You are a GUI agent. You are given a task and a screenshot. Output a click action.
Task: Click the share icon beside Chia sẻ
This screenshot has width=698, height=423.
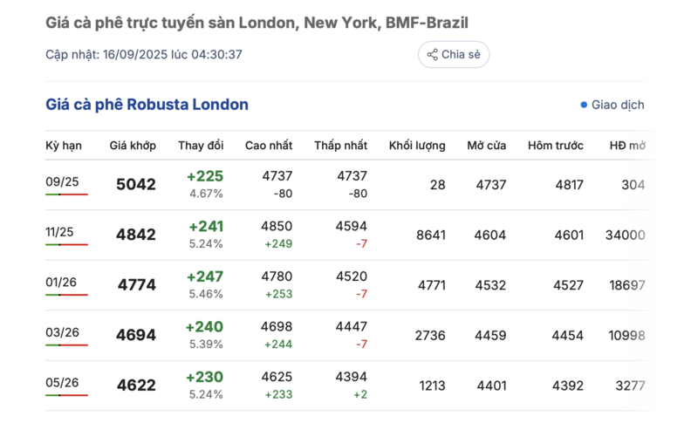tap(432, 55)
